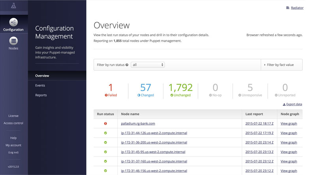Viewport: 310px width, 175px height.
Task: Click the green status icon for ip-172-31-36-200
Action: click(105, 142)
